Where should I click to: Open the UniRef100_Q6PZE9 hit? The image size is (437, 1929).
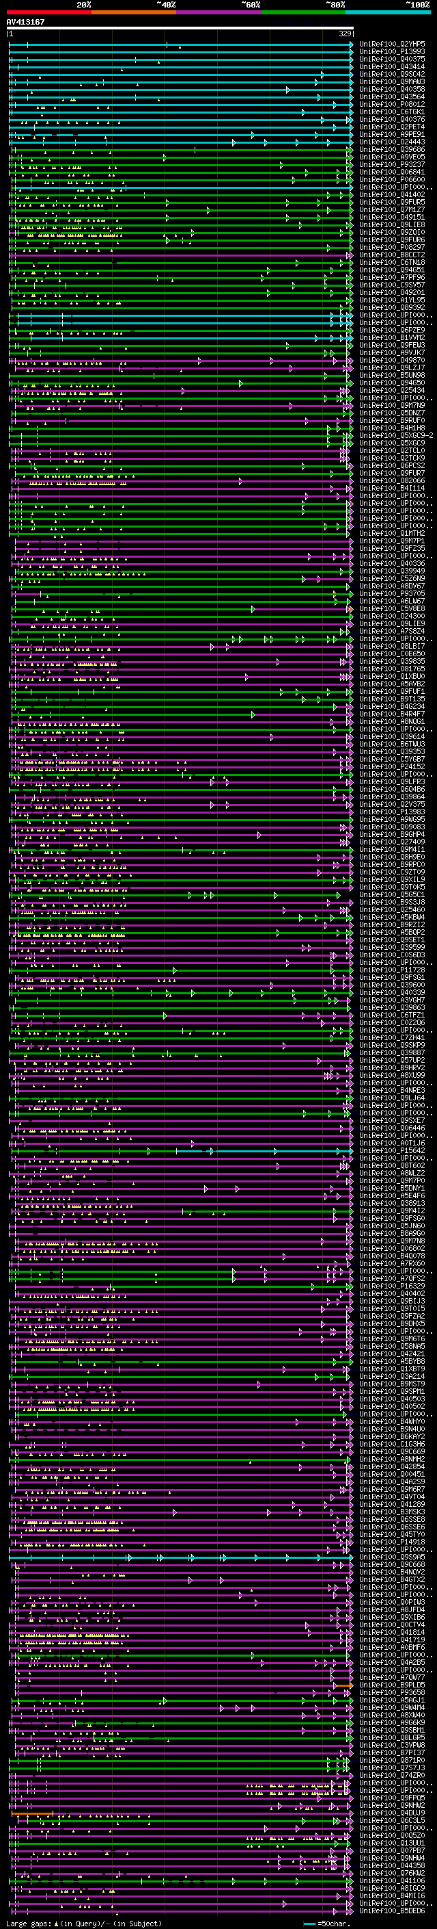(391, 331)
